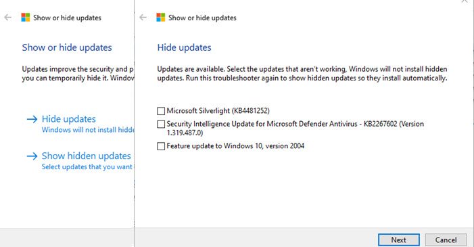Click the 'Updates are available' description paragraph
The height and width of the screenshot is (247, 474).
302,74
